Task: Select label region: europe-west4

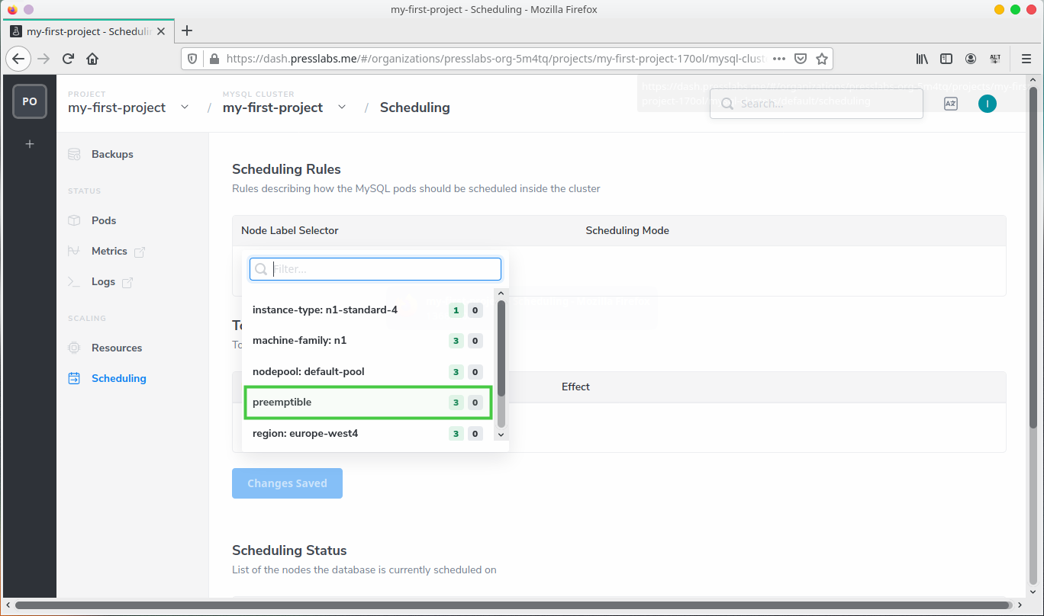Action: pyautogui.click(x=368, y=434)
